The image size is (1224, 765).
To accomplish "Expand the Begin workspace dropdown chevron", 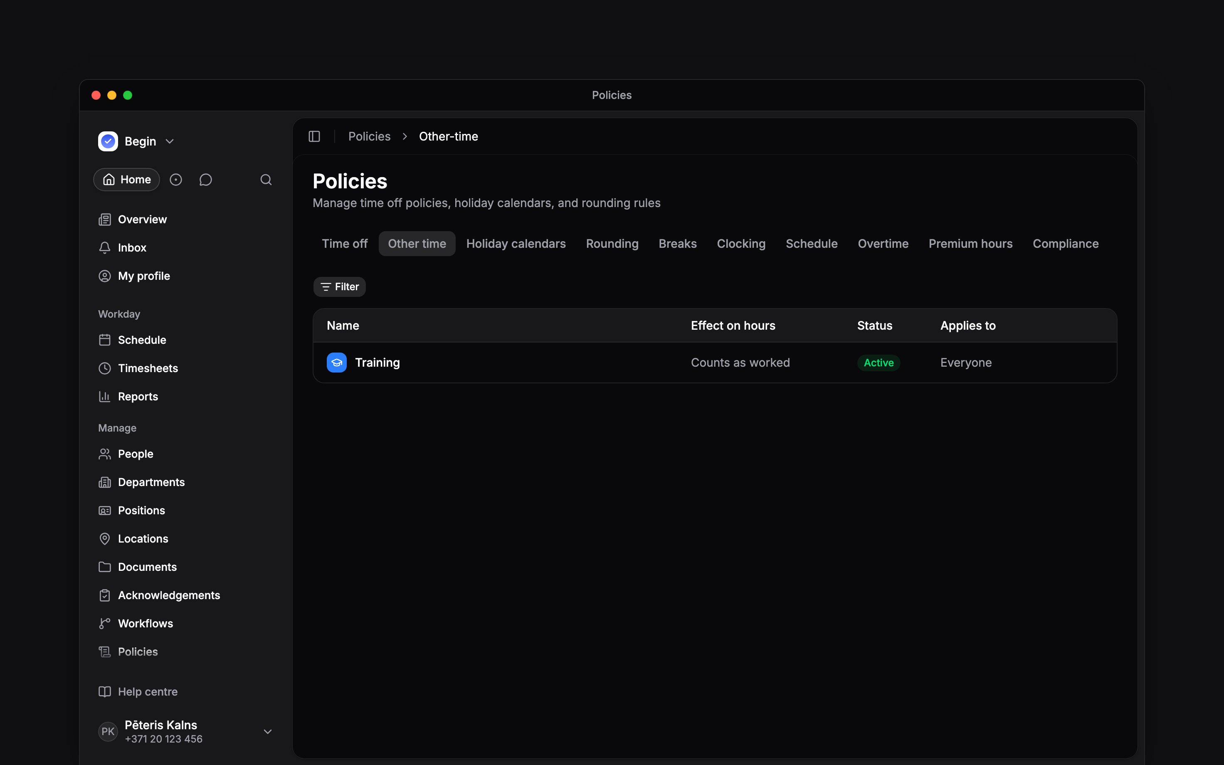I will 170,142.
